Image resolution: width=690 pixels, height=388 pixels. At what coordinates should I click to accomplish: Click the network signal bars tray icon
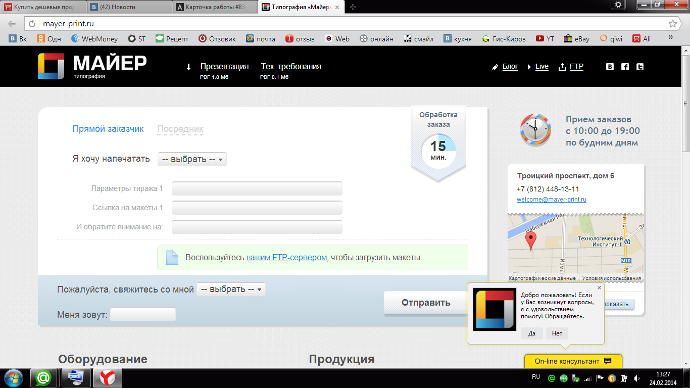pyautogui.click(x=587, y=378)
